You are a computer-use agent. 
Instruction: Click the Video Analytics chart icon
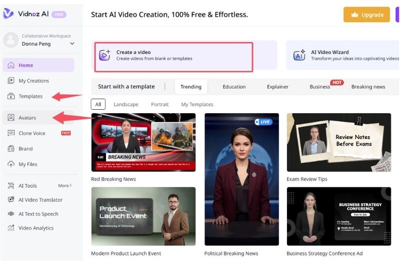[11, 228]
